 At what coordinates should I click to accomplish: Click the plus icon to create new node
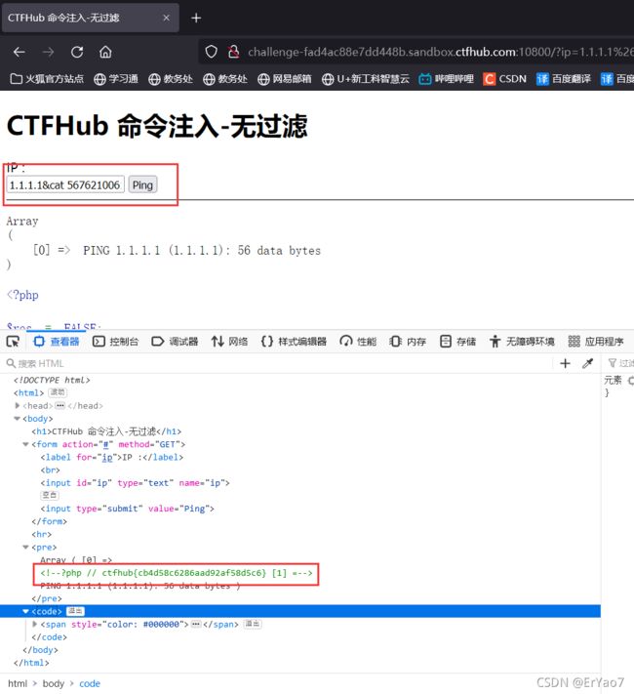(565, 363)
